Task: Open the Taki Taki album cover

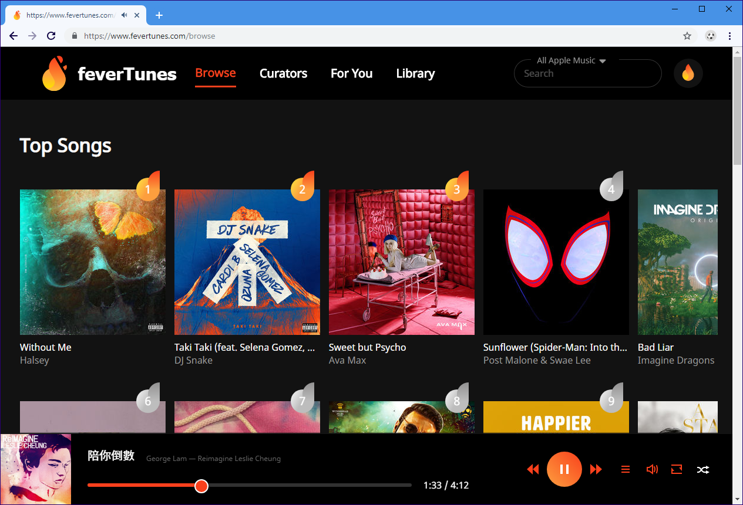Action: pos(247,262)
